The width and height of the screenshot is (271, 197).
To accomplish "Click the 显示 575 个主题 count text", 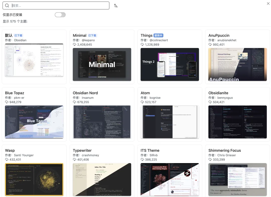I will [15, 21].
